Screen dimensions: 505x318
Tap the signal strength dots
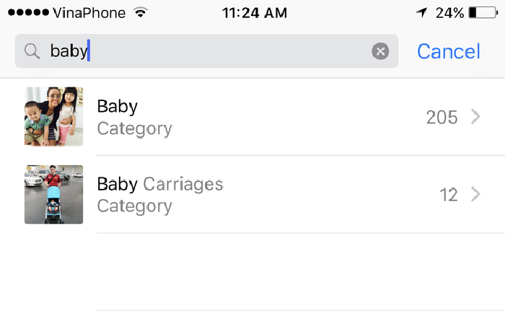(x=28, y=12)
